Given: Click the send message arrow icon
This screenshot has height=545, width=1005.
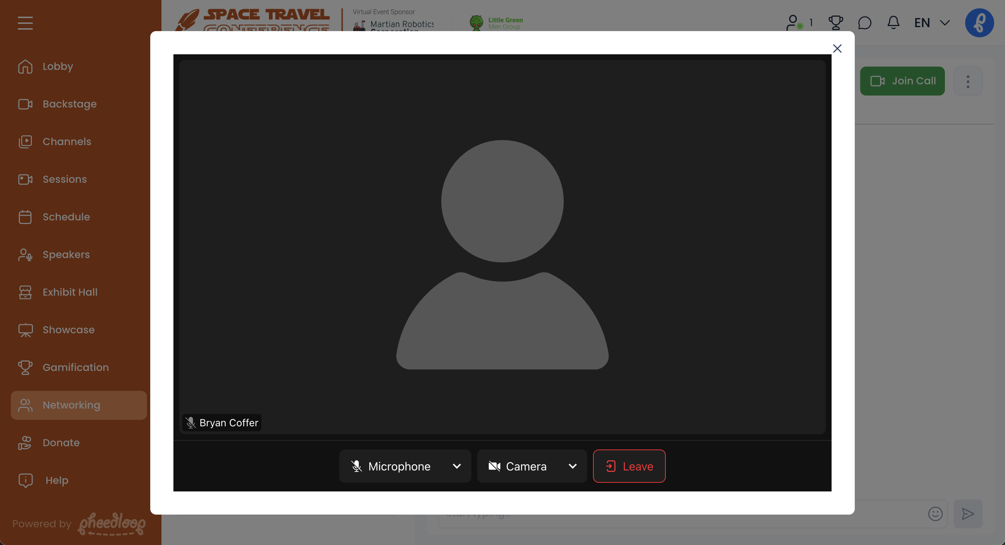Looking at the screenshot, I should click(x=968, y=514).
